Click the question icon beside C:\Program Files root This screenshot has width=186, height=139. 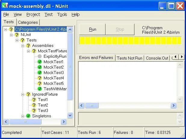click(11, 29)
